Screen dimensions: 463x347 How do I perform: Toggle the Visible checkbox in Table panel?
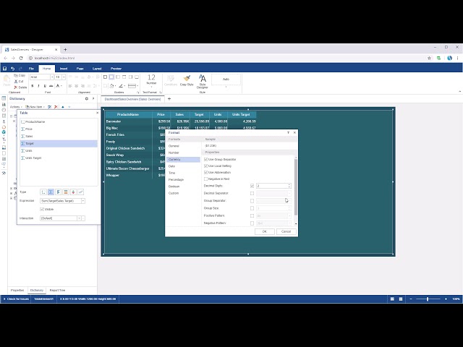point(42,209)
